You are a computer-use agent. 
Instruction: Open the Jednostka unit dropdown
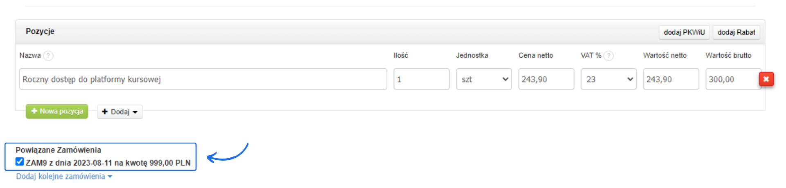click(x=483, y=79)
